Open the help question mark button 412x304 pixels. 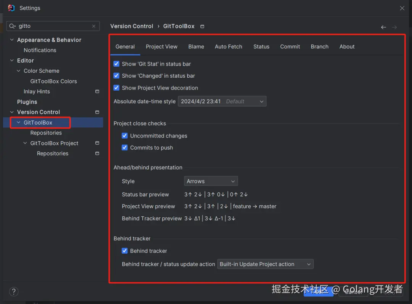point(14,291)
